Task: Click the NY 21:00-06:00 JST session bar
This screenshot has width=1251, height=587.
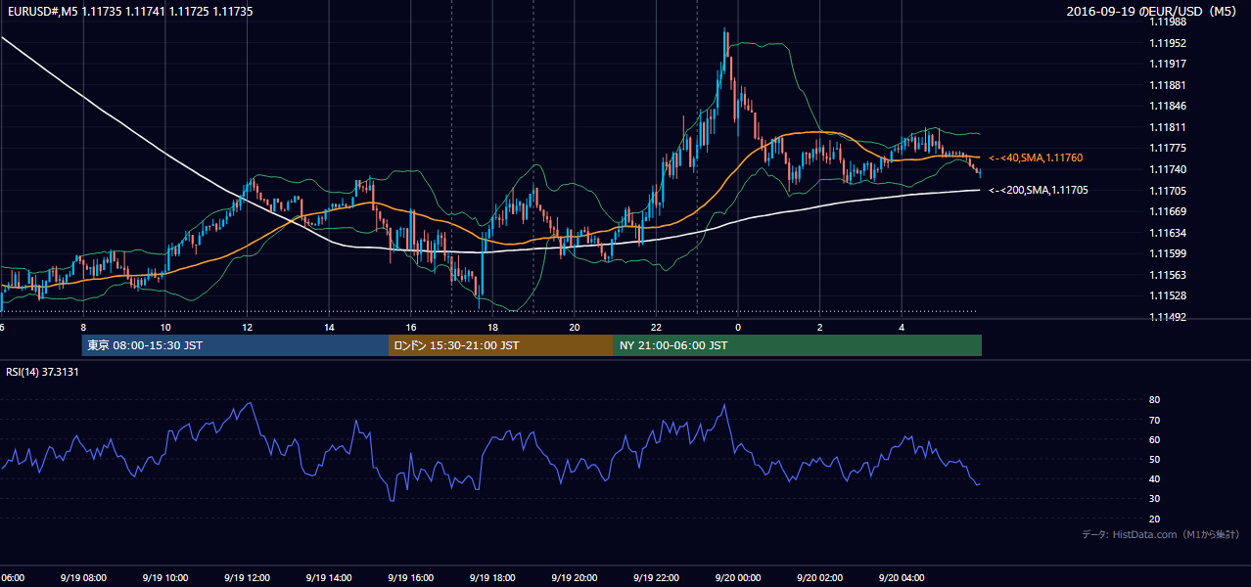Action: pos(798,345)
